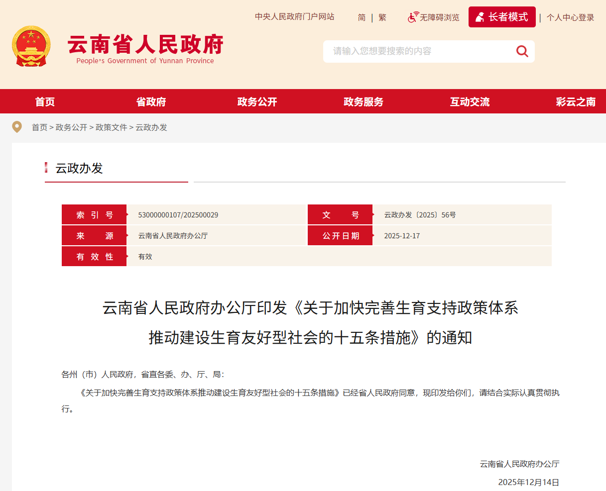Focus the site search input field

[x=418, y=51]
